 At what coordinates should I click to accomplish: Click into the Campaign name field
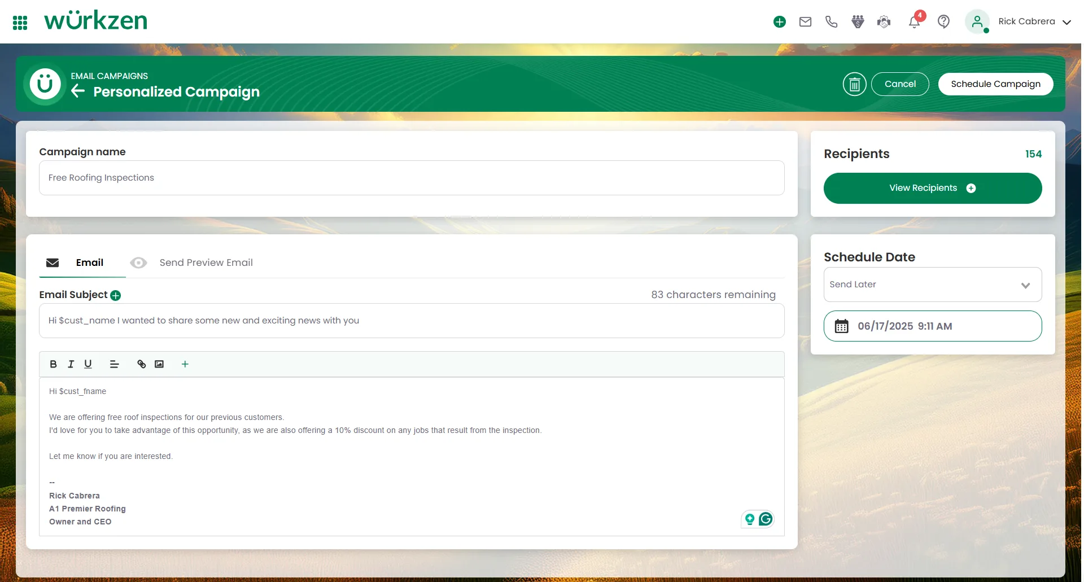[411, 178]
